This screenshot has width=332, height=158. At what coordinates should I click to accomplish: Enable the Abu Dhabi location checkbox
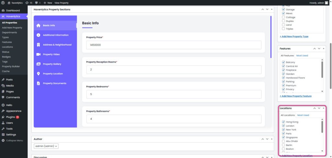click(x=283, y=142)
